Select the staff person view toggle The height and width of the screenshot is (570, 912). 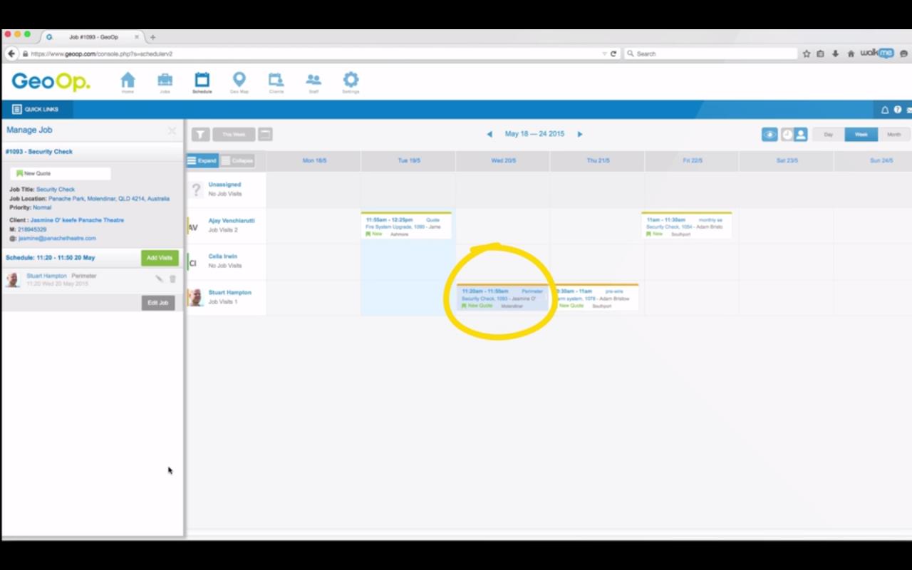(x=801, y=134)
